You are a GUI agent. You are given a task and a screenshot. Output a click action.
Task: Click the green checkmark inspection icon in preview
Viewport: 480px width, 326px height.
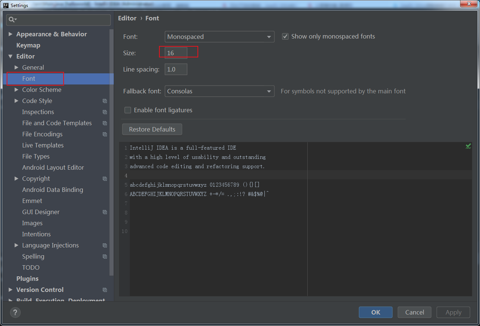click(x=468, y=146)
